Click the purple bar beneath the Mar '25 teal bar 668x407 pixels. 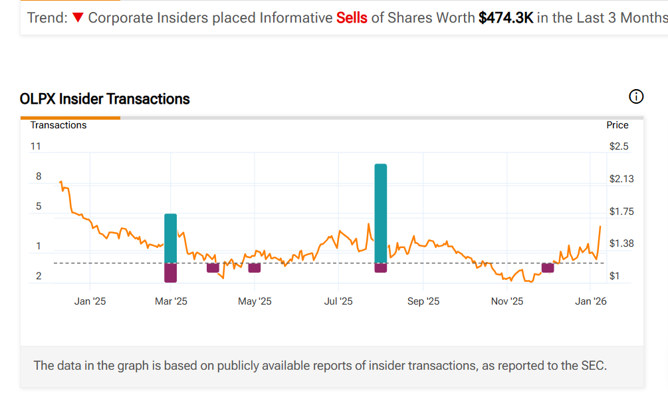[x=171, y=273]
